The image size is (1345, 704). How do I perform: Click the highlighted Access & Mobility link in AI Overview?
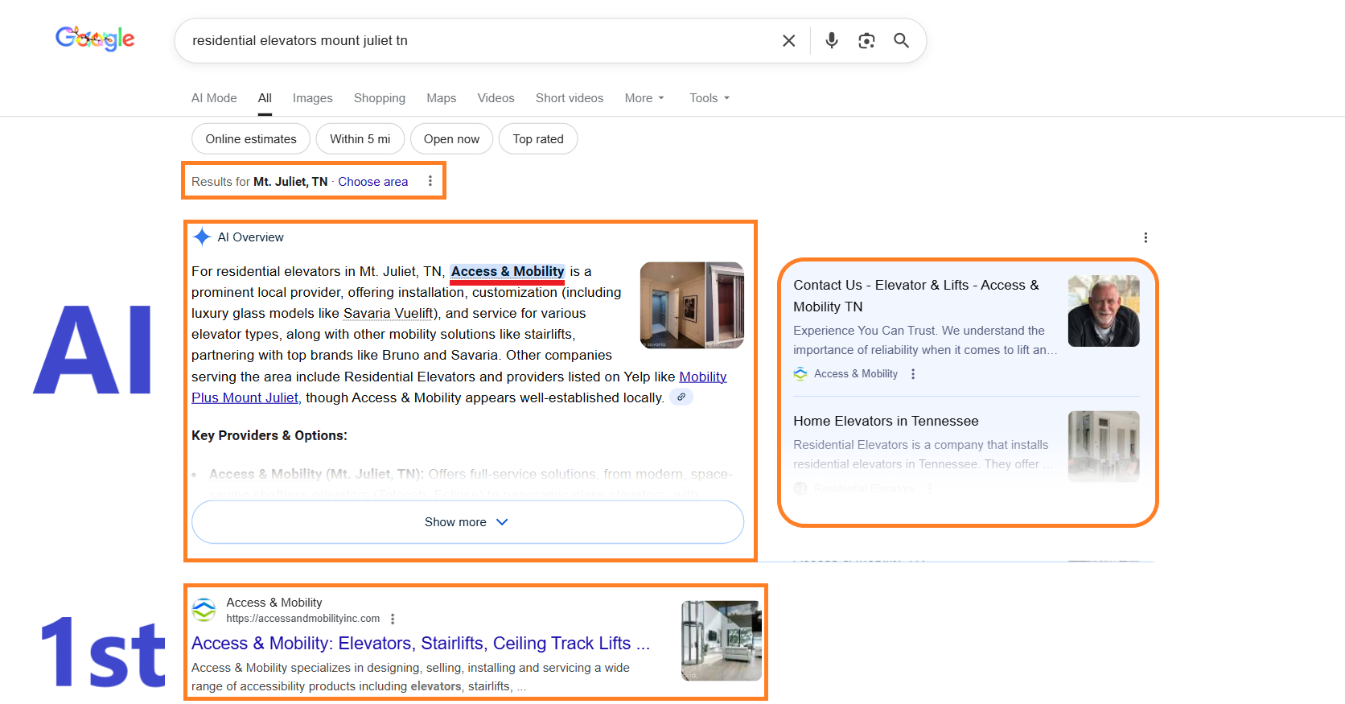click(508, 272)
